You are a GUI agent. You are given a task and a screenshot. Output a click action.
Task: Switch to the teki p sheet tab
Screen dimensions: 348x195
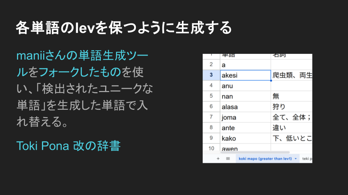[x=307, y=159]
